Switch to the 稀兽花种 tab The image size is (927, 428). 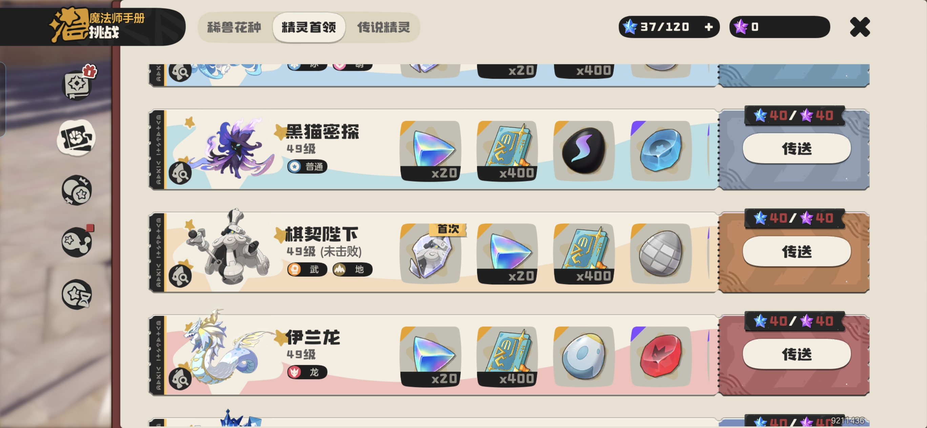pos(234,27)
